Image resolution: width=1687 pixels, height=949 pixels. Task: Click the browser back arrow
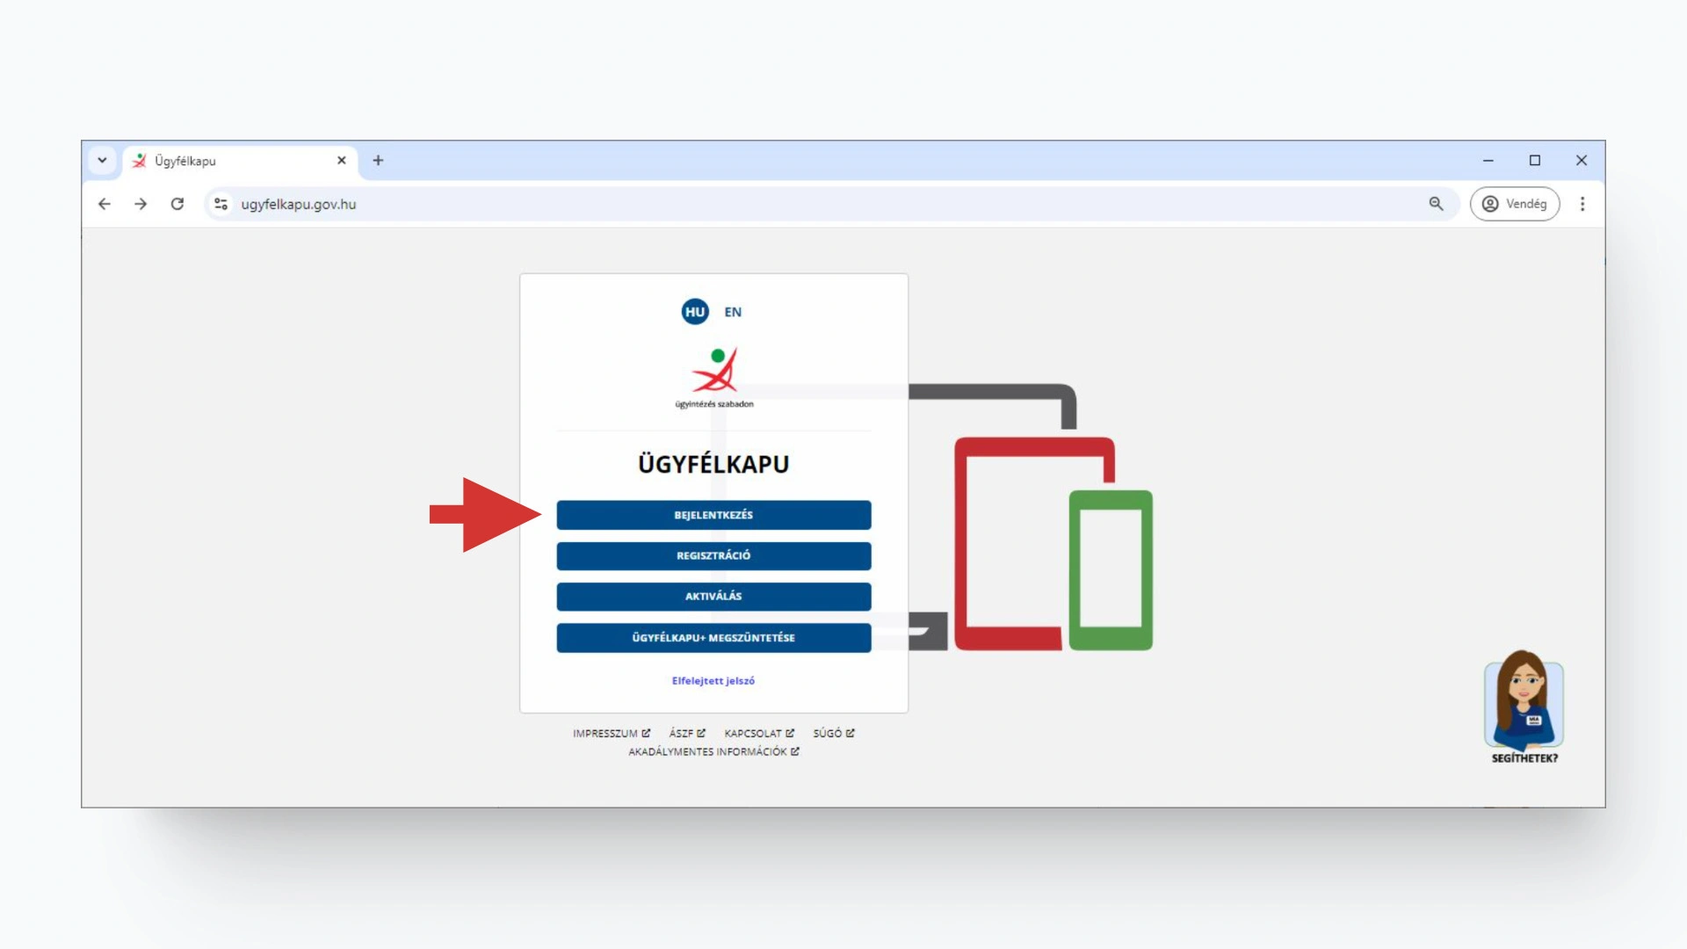point(105,204)
